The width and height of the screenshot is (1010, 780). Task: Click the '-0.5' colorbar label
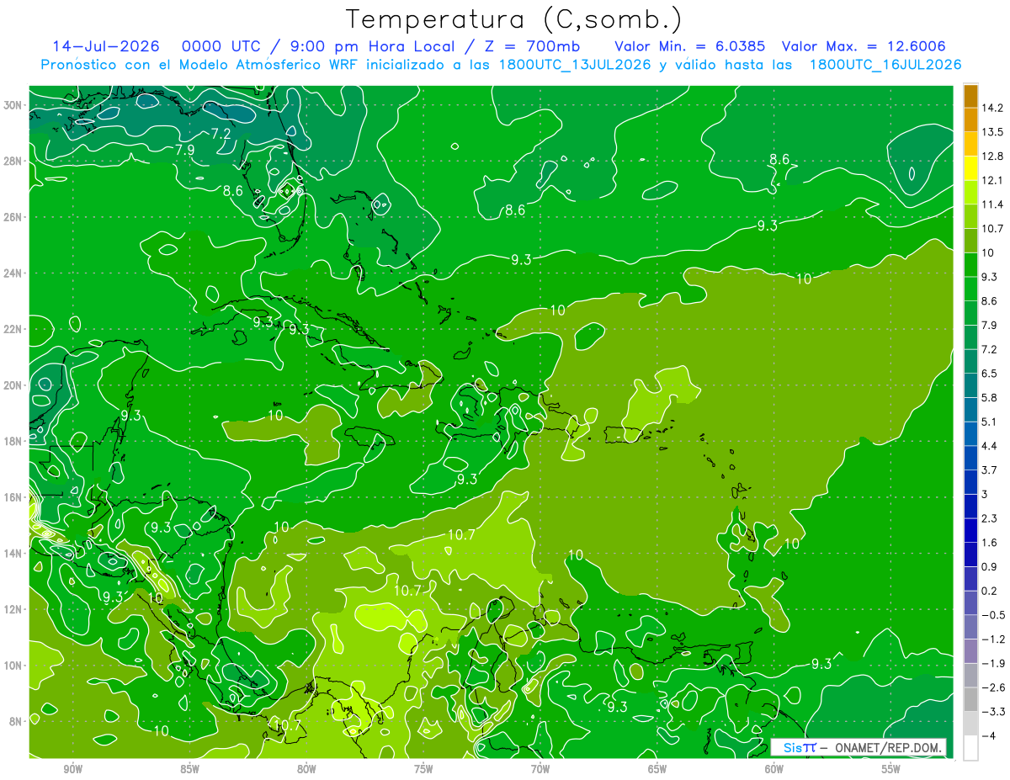993,615
